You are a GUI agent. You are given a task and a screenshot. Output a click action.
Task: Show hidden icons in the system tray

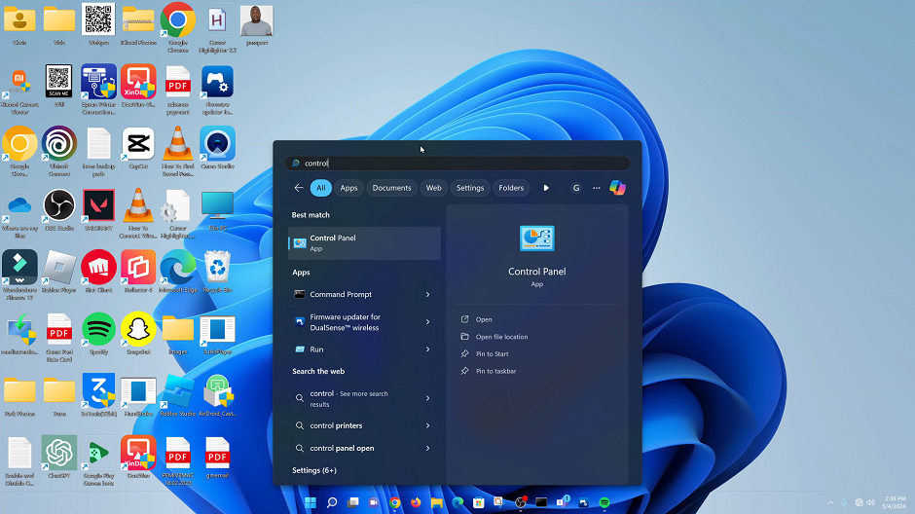pyautogui.click(x=830, y=502)
